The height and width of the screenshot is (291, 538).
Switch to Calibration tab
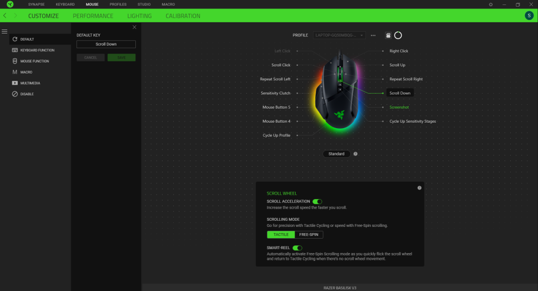point(183,16)
